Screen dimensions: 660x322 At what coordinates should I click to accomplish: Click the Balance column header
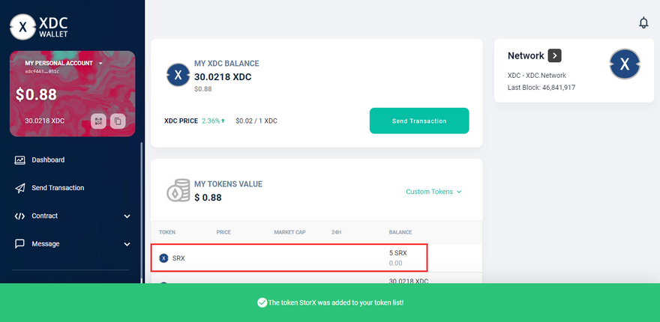click(x=400, y=232)
